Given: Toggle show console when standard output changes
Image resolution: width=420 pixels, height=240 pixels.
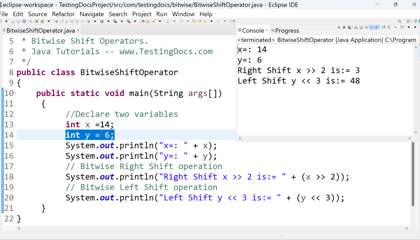Looking at the screenshot, I should pyautogui.click(x=372, y=27).
